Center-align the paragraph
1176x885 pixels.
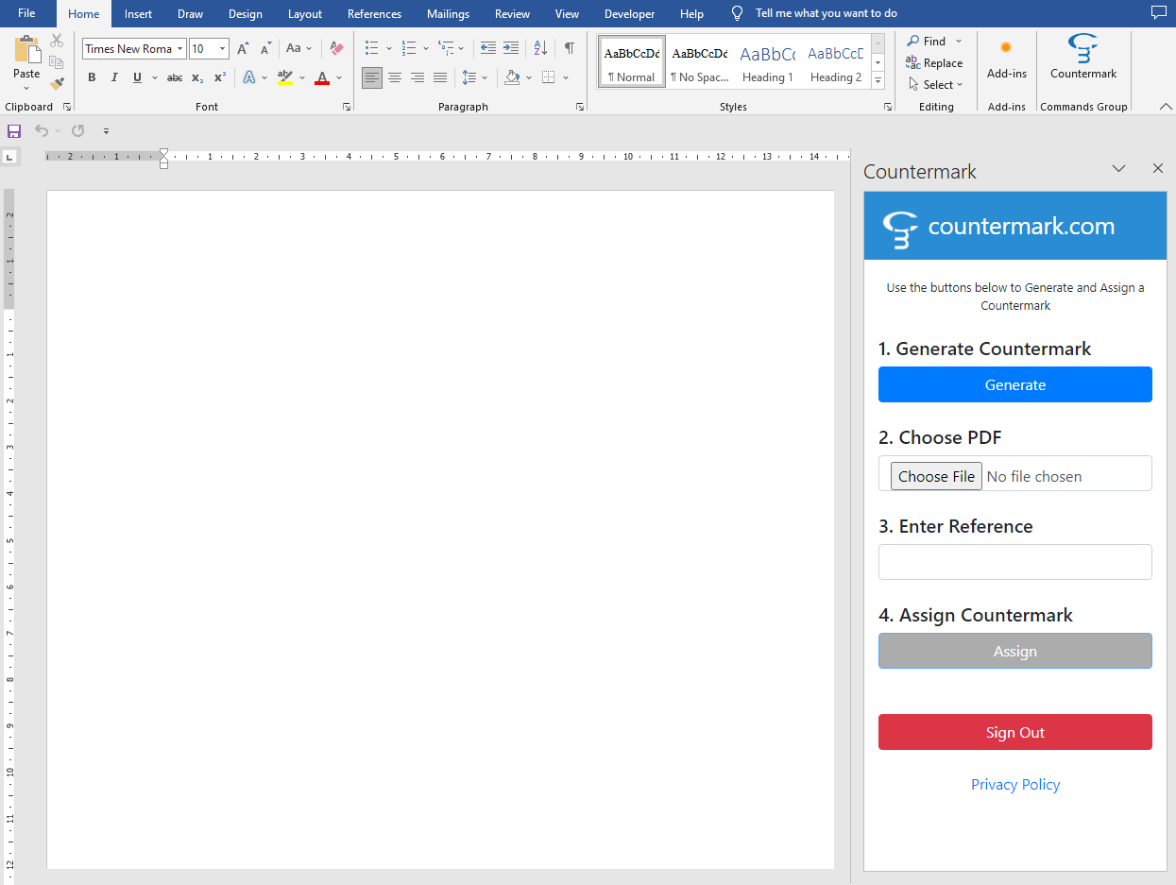pyautogui.click(x=395, y=77)
